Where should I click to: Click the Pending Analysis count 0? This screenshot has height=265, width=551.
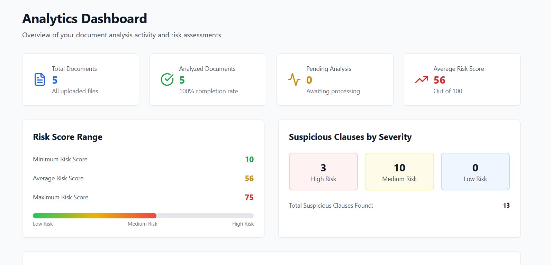pos(309,80)
